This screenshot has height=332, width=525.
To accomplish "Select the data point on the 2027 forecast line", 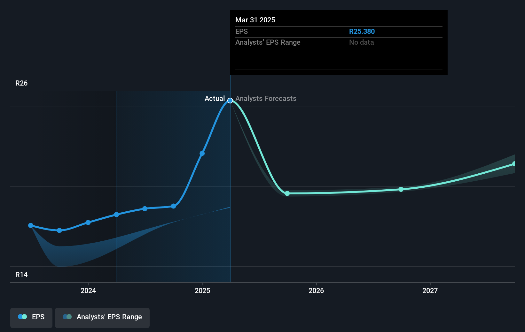I will click(401, 189).
